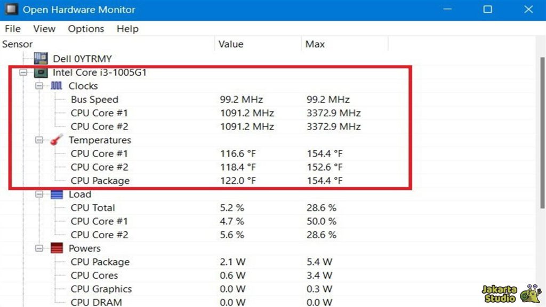This screenshot has width=546, height=307.
Task: Click the Sensor column header
Action: tap(18, 44)
